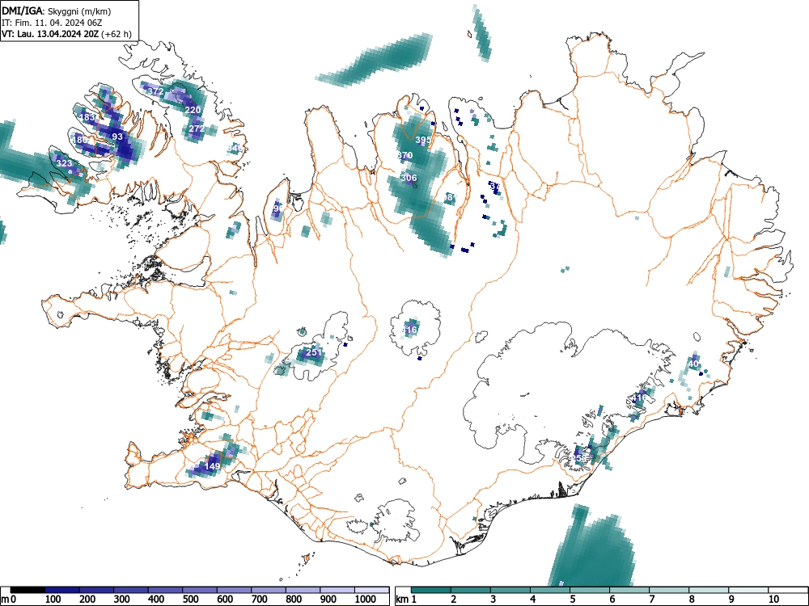The width and height of the screenshot is (809, 606).
Task: Click the 700 label on the meters legend
Action: pyautogui.click(x=259, y=600)
